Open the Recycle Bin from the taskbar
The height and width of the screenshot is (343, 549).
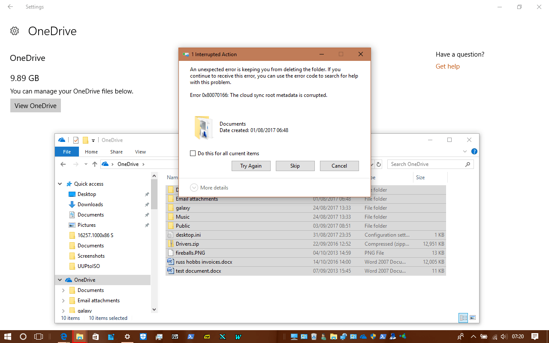click(x=314, y=337)
